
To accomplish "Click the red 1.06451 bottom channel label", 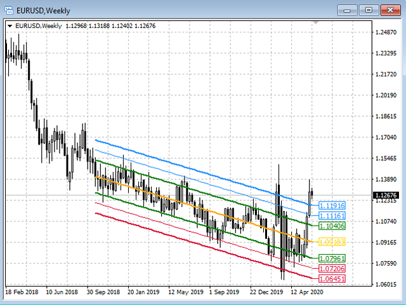I will (x=332, y=279).
